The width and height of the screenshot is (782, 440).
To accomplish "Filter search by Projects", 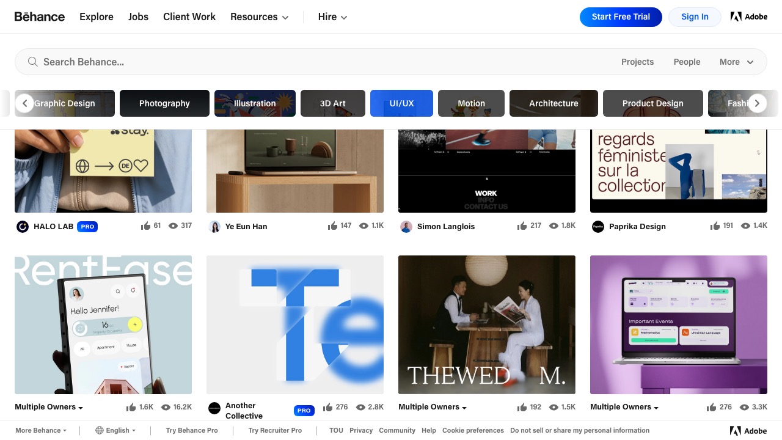I will (637, 62).
